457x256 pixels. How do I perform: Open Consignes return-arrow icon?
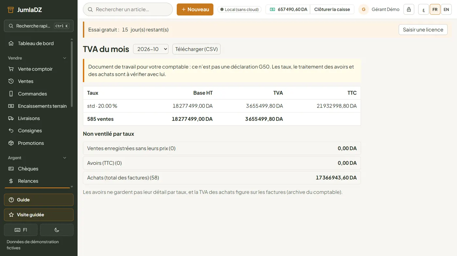[x=11, y=131]
